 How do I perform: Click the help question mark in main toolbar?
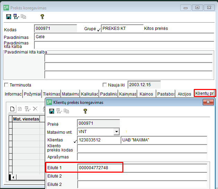click(42, 16)
